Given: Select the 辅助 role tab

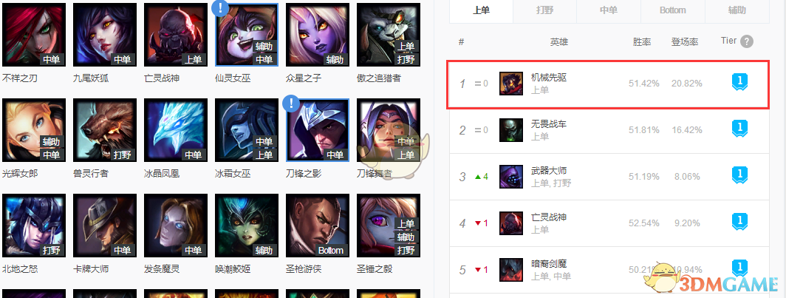Looking at the screenshot, I should pos(737,10).
